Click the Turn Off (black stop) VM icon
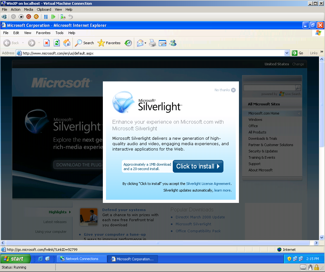Viewport: 325px width, 272px height. pyautogui.click(x=21, y=17)
